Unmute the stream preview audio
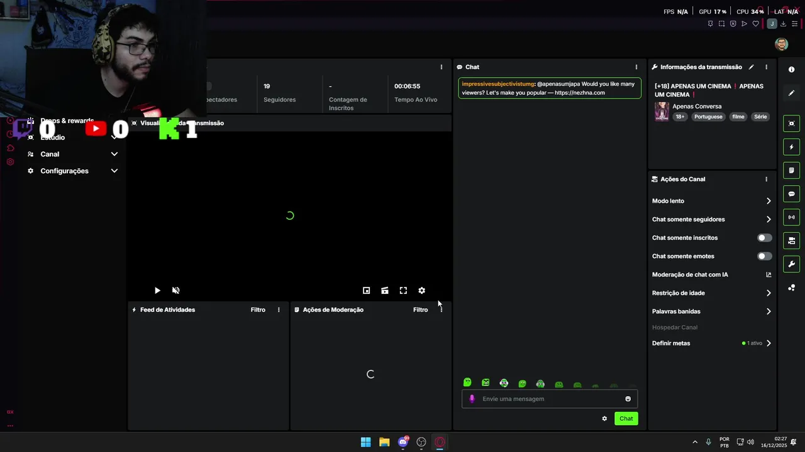Screen dimensions: 805x452 [176, 291]
